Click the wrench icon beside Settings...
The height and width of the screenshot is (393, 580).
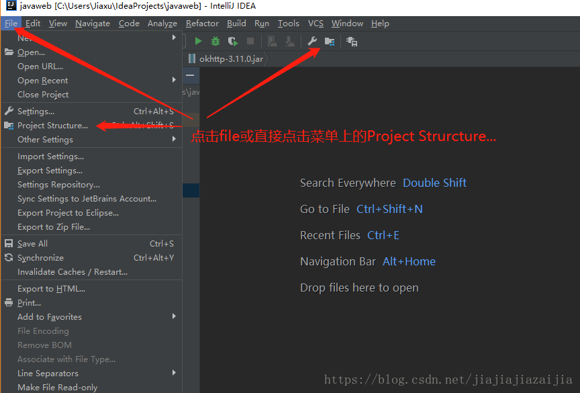(9, 111)
